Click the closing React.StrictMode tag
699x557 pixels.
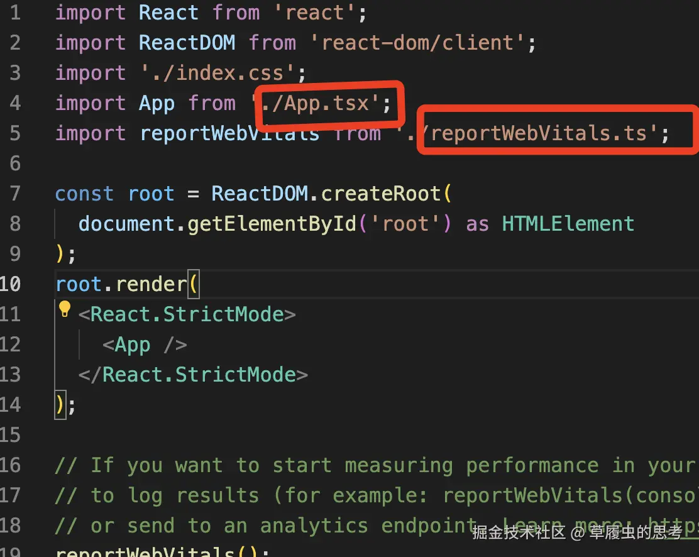[193, 375]
